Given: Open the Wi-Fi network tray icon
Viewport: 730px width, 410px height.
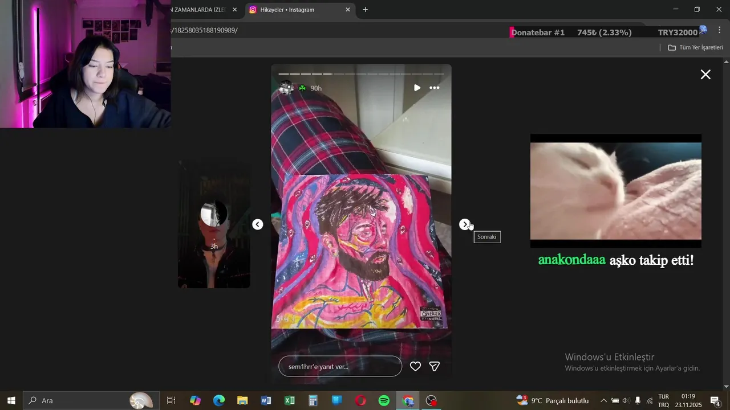Looking at the screenshot, I should (x=649, y=400).
